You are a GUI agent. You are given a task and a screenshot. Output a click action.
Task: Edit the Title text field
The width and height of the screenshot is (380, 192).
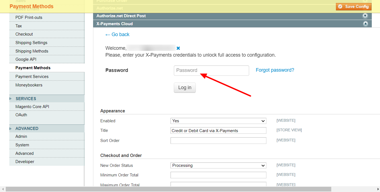click(x=218, y=130)
